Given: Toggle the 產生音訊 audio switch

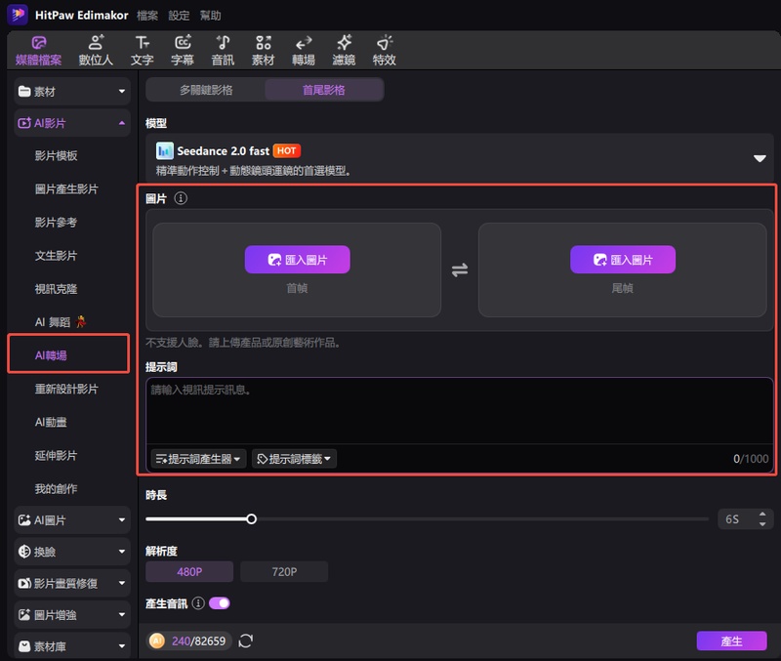Looking at the screenshot, I should (219, 603).
